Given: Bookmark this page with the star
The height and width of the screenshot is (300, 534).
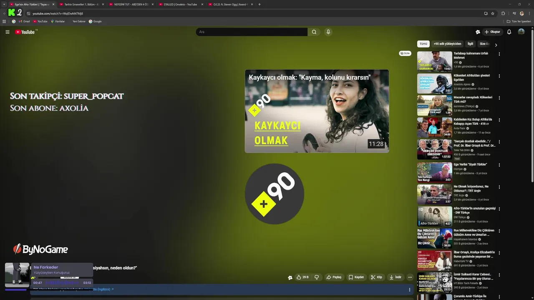Looking at the screenshot, I should pos(493,13).
